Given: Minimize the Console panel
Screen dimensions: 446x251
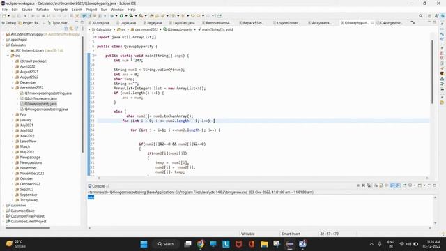Looking at the screenshot, I should point(429,185).
